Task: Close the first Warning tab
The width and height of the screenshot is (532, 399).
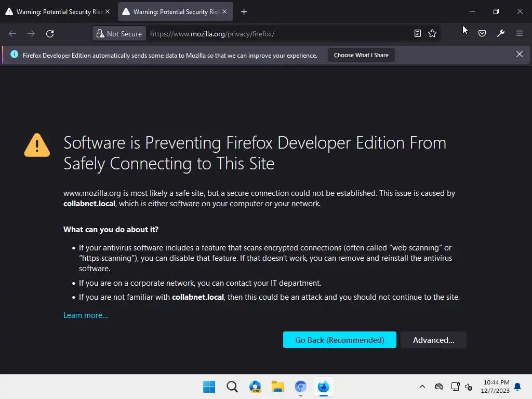Action: [x=108, y=11]
